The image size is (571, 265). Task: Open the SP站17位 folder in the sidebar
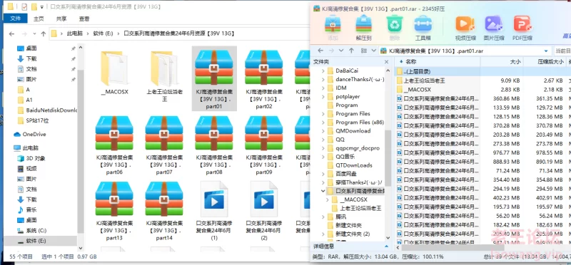pyautogui.click(x=33, y=120)
